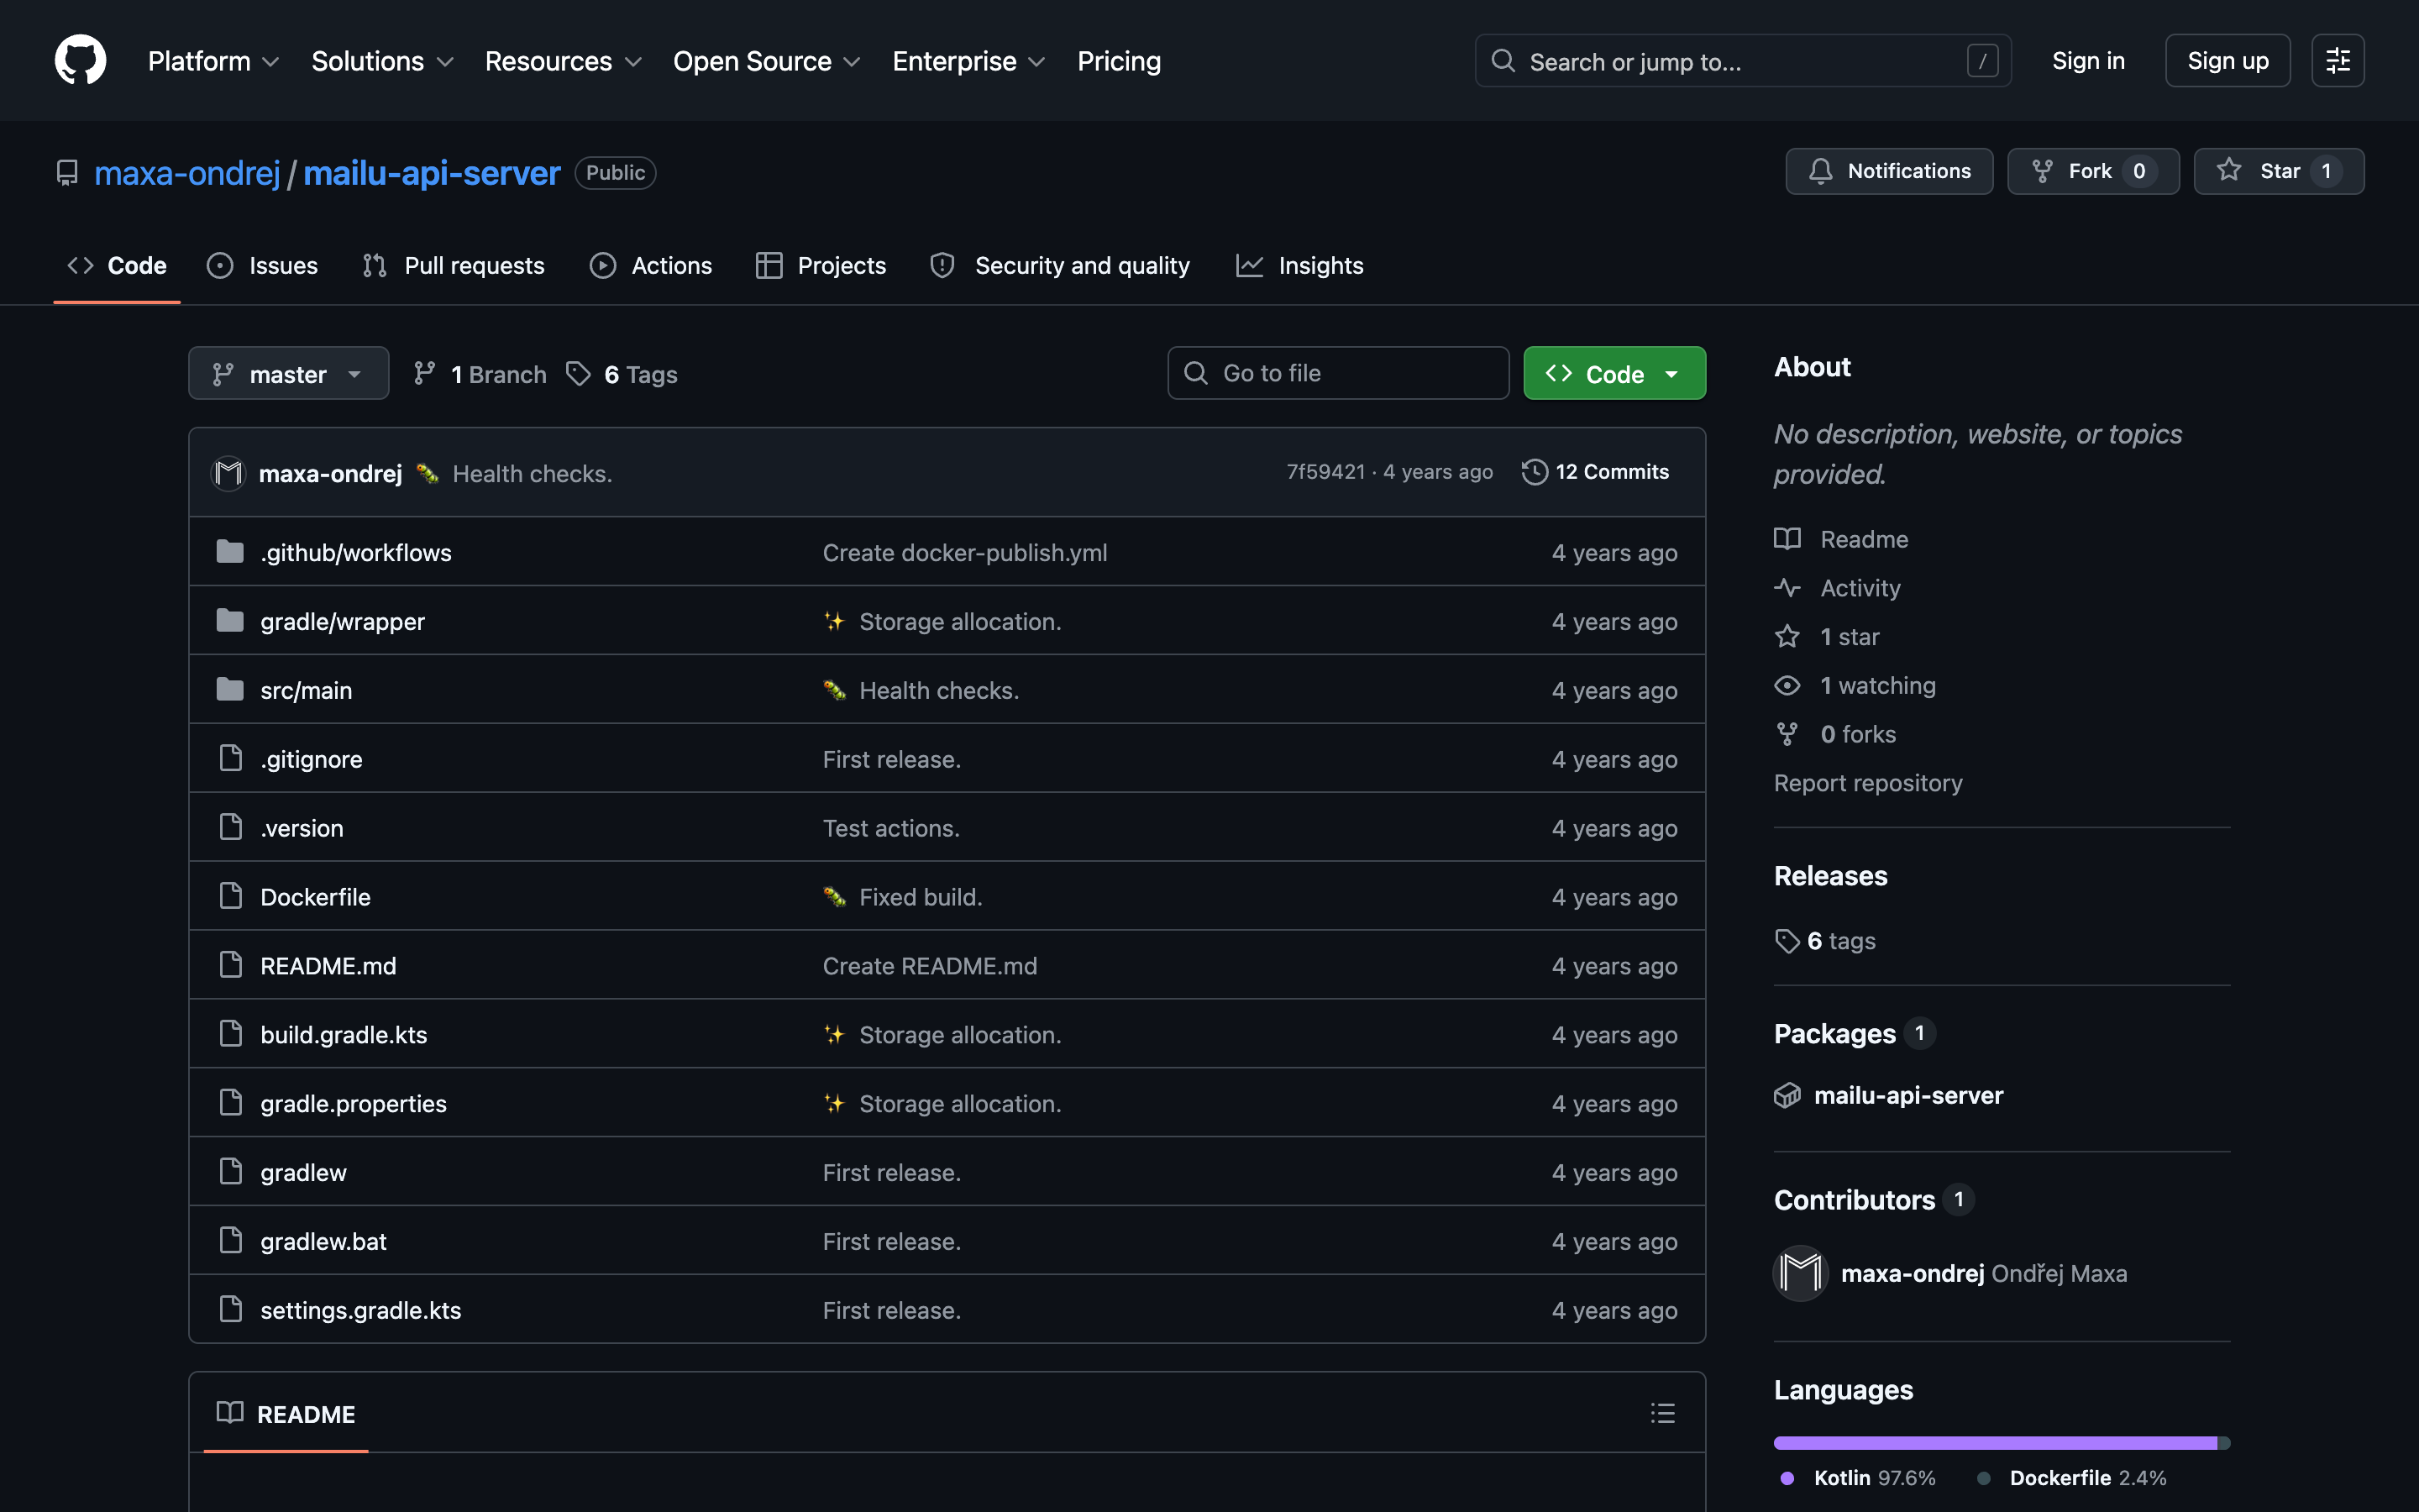The height and width of the screenshot is (1512, 2419).
Task: Click the star icon next to 1 star
Action: click(1787, 636)
